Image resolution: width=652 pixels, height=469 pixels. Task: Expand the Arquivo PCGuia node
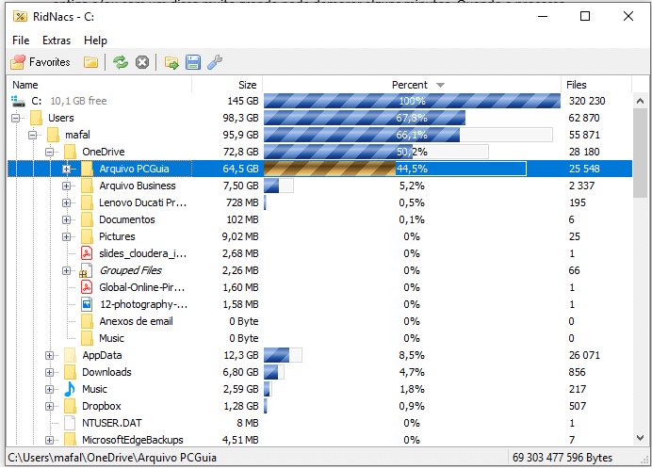[67, 169]
